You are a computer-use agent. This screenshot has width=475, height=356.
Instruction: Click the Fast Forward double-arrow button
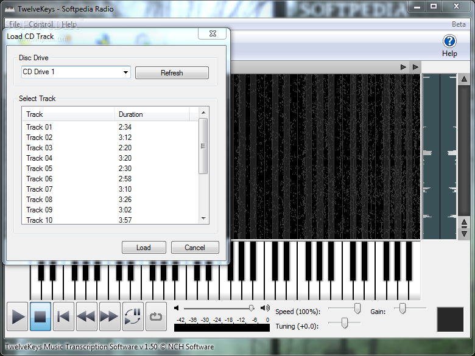110,316
